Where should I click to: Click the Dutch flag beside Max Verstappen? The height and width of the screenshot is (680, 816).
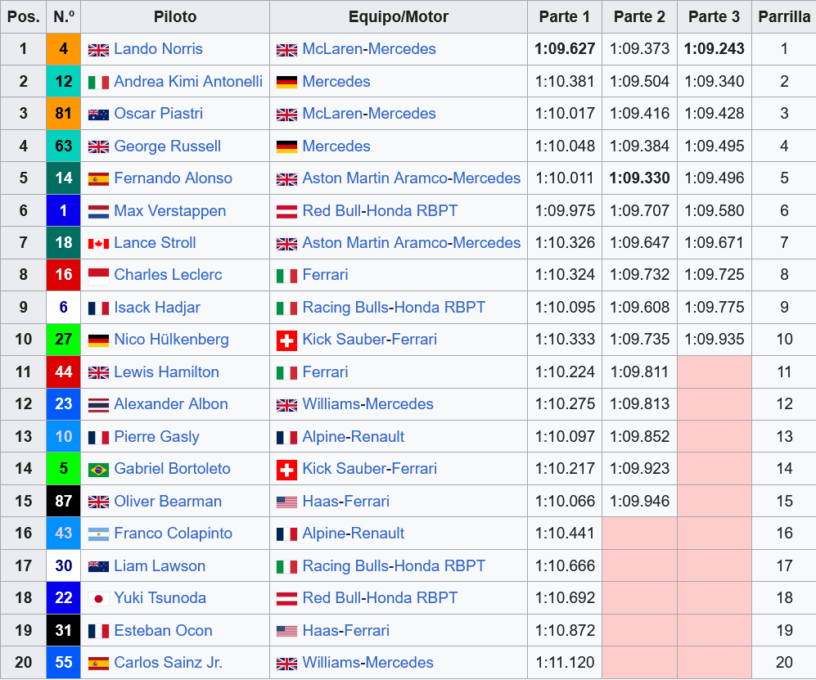(x=98, y=212)
